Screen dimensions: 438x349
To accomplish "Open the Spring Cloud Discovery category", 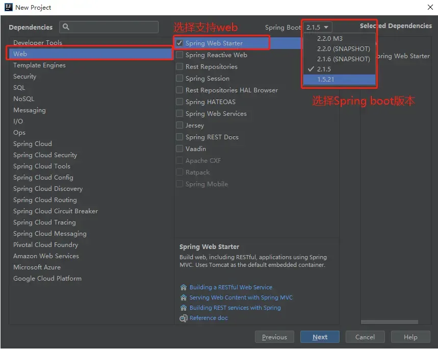I will point(48,189).
